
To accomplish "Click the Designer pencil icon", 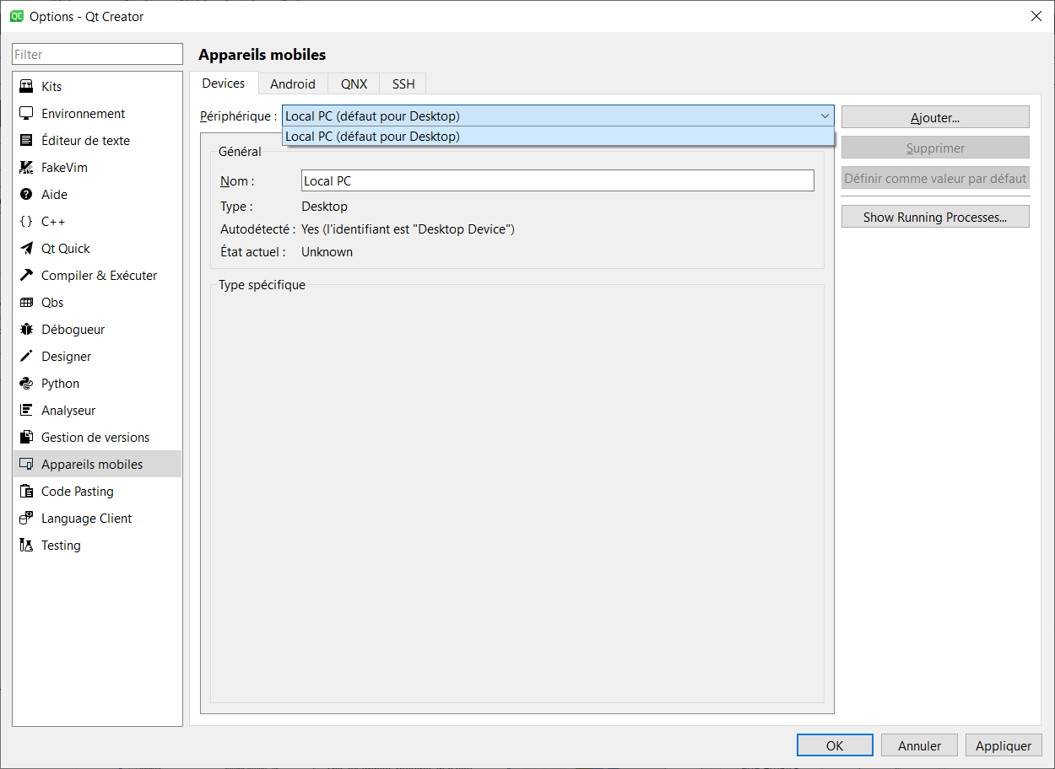I will (x=26, y=357).
